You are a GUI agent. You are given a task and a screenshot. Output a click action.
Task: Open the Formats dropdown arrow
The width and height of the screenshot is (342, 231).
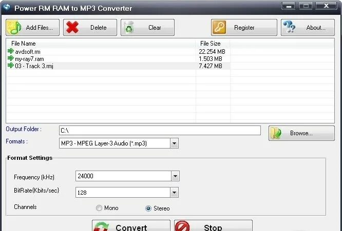coord(174,143)
